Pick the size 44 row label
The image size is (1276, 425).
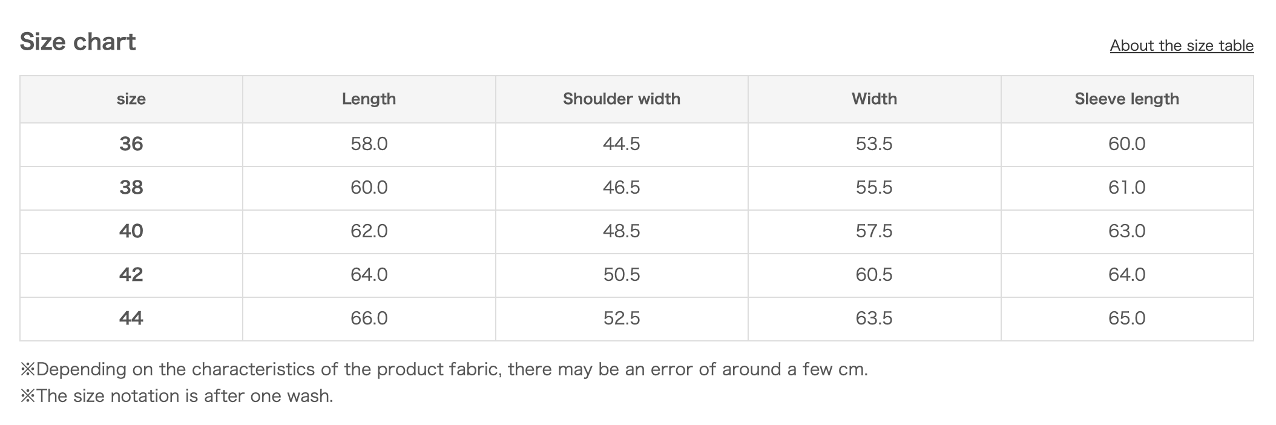point(131,318)
